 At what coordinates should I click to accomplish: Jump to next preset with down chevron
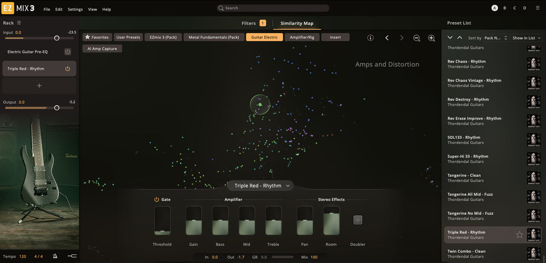(450, 38)
